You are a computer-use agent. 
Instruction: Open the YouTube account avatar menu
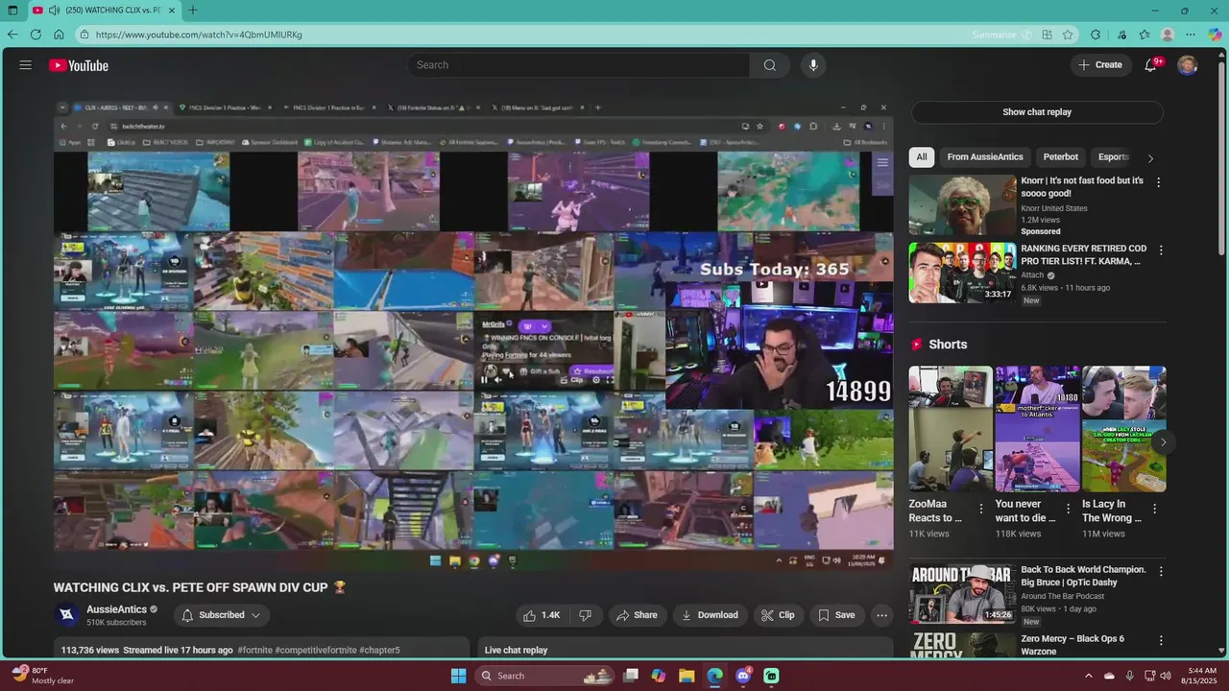pyautogui.click(x=1188, y=65)
